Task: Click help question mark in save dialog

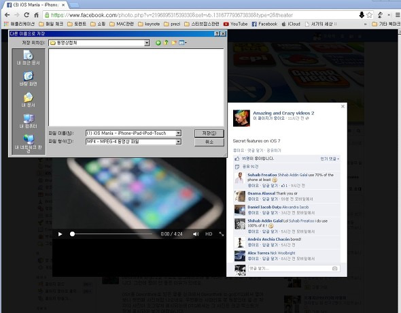Action: click(x=217, y=33)
